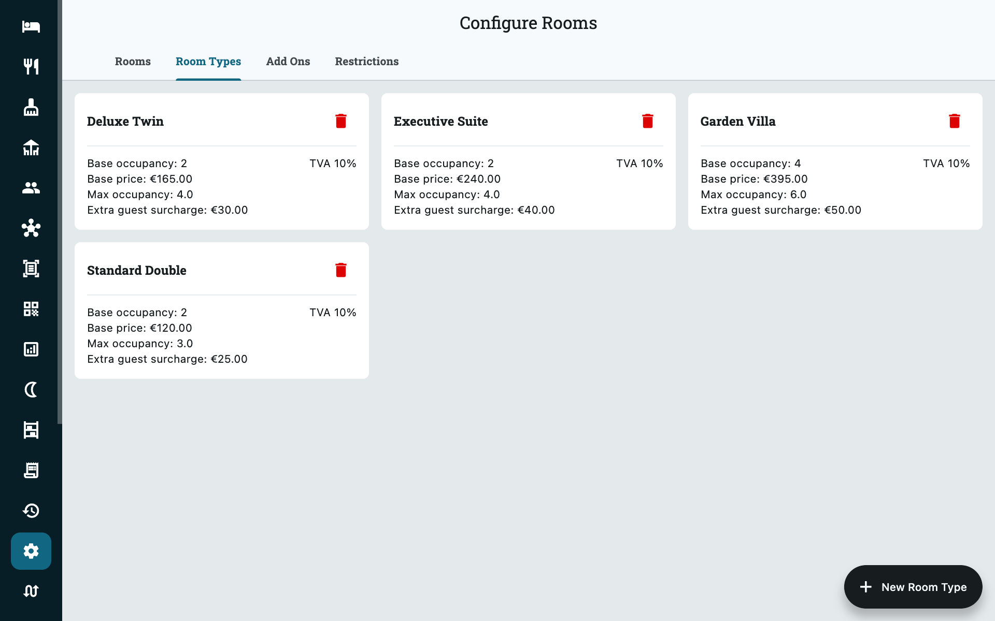The image size is (995, 621).
Task: Click Standard Double Max occupancy 3.0
Action: pyautogui.click(x=140, y=344)
